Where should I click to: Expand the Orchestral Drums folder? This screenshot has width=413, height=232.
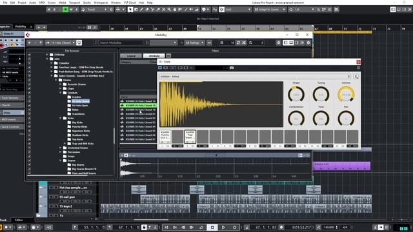pyautogui.click(x=60, y=148)
